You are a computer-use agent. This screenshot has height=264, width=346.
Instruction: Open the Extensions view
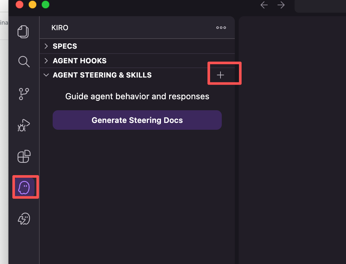tap(24, 156)
